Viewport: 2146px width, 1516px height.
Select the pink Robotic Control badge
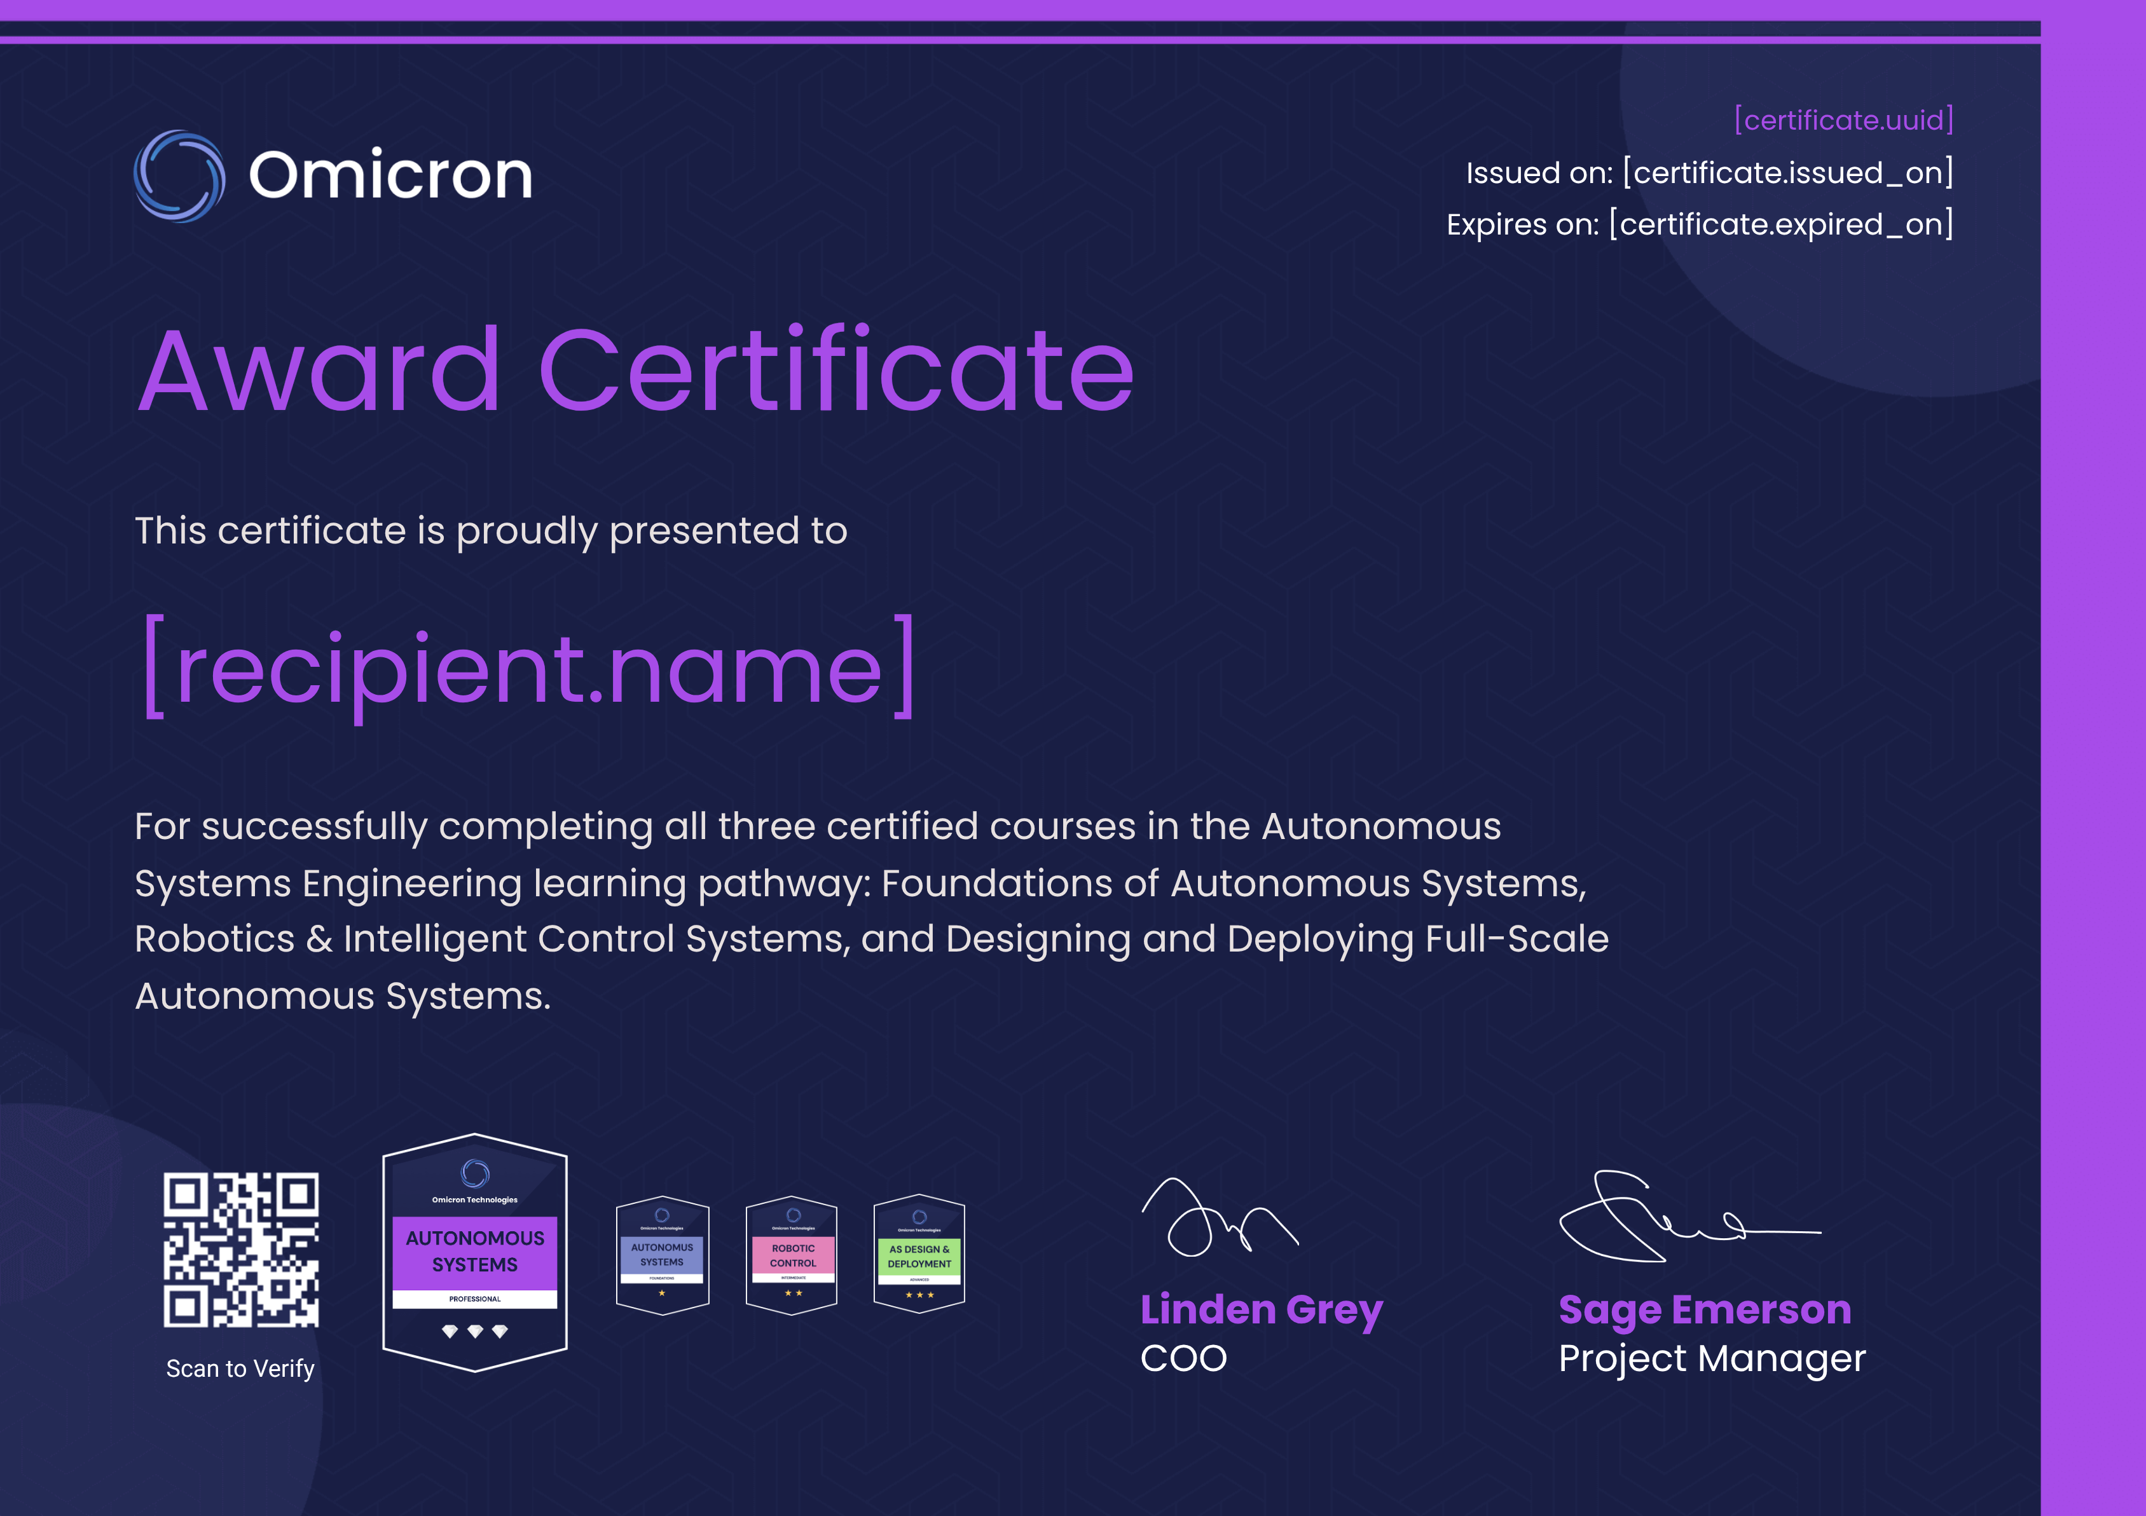[792, 1255]
